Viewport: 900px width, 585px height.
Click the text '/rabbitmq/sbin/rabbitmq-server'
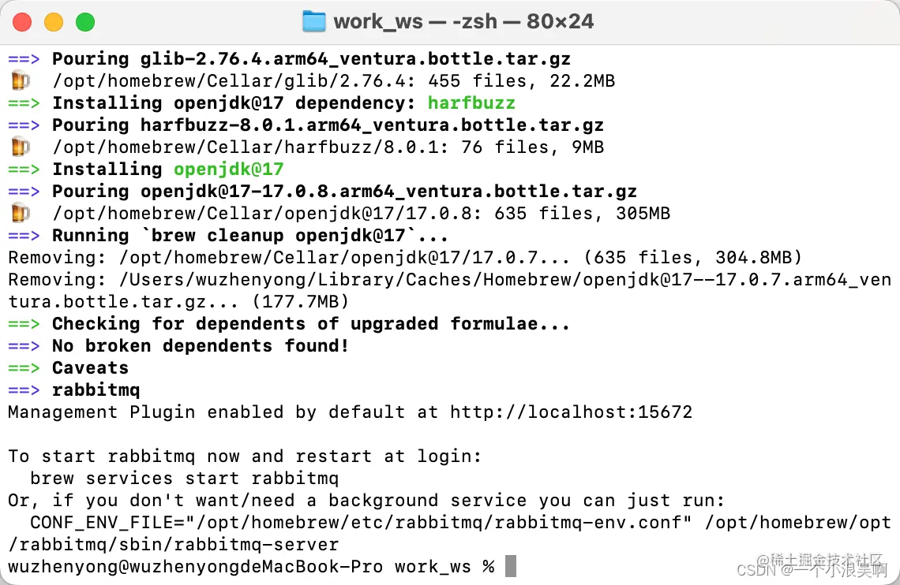(x=174, y=544)
